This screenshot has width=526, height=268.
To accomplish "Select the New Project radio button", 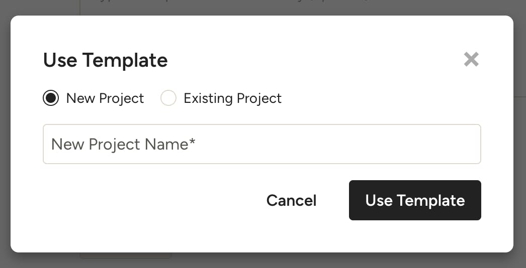I will [x=51, y=98].
